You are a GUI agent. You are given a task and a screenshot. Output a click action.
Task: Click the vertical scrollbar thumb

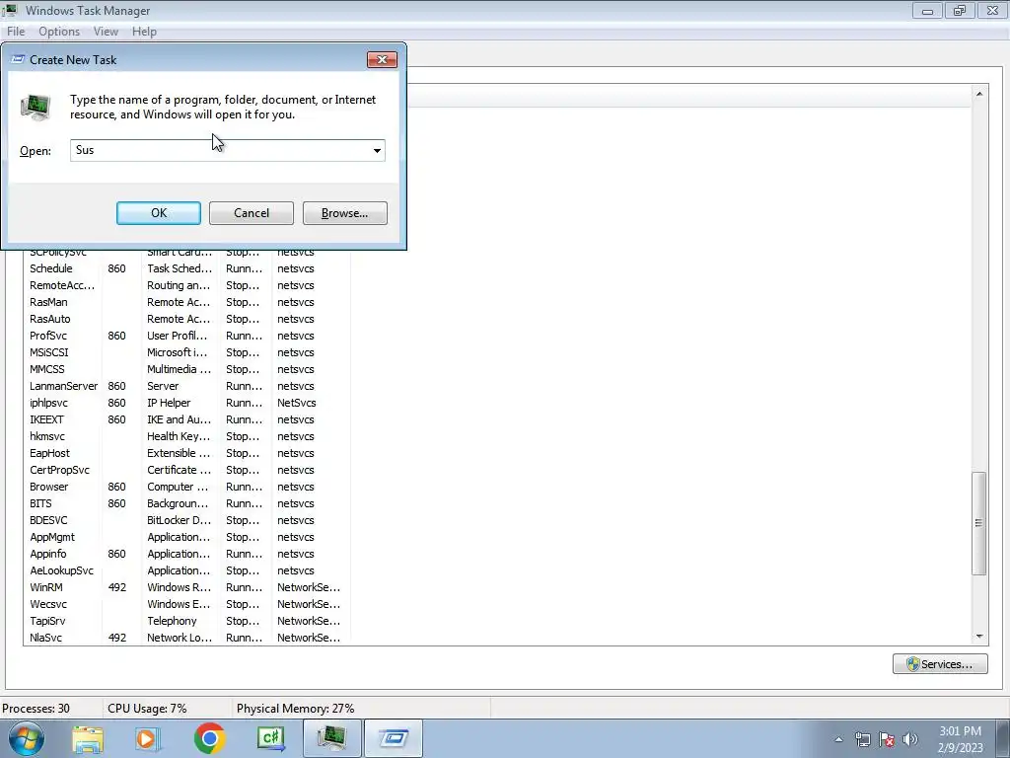pyautogui.click(x=979, y=523)
